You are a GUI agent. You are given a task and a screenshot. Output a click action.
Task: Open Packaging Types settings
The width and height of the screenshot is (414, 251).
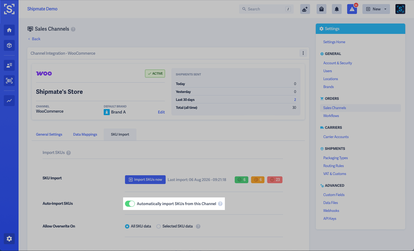tap(335, 158)
